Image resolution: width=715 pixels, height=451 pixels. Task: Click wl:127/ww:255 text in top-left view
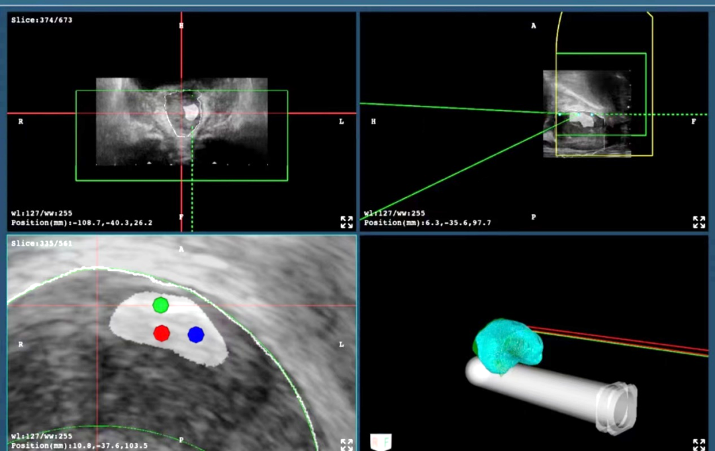point(42,213)
